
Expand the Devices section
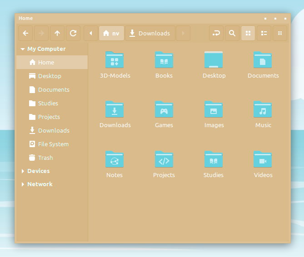(23, 171)
